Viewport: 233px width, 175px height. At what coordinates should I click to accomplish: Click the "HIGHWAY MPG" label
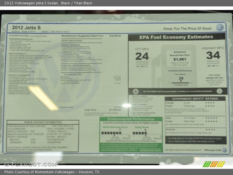coord(213,48)
